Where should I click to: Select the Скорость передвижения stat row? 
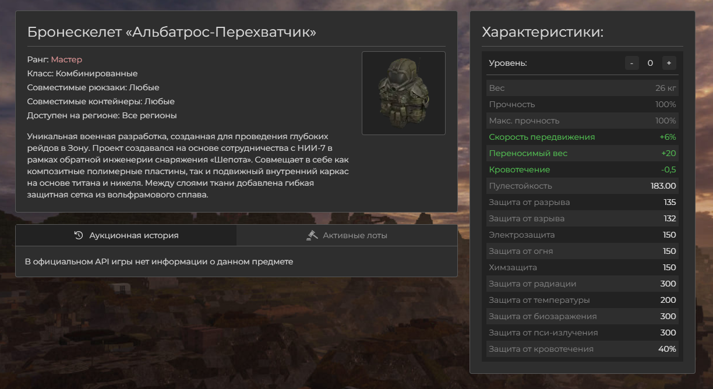click(582, 137)
